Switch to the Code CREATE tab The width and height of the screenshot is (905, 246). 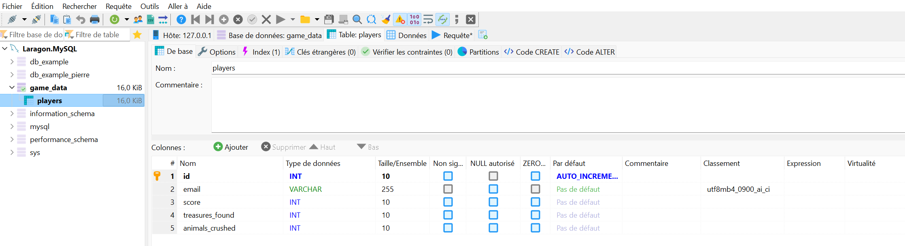(532, 52)
